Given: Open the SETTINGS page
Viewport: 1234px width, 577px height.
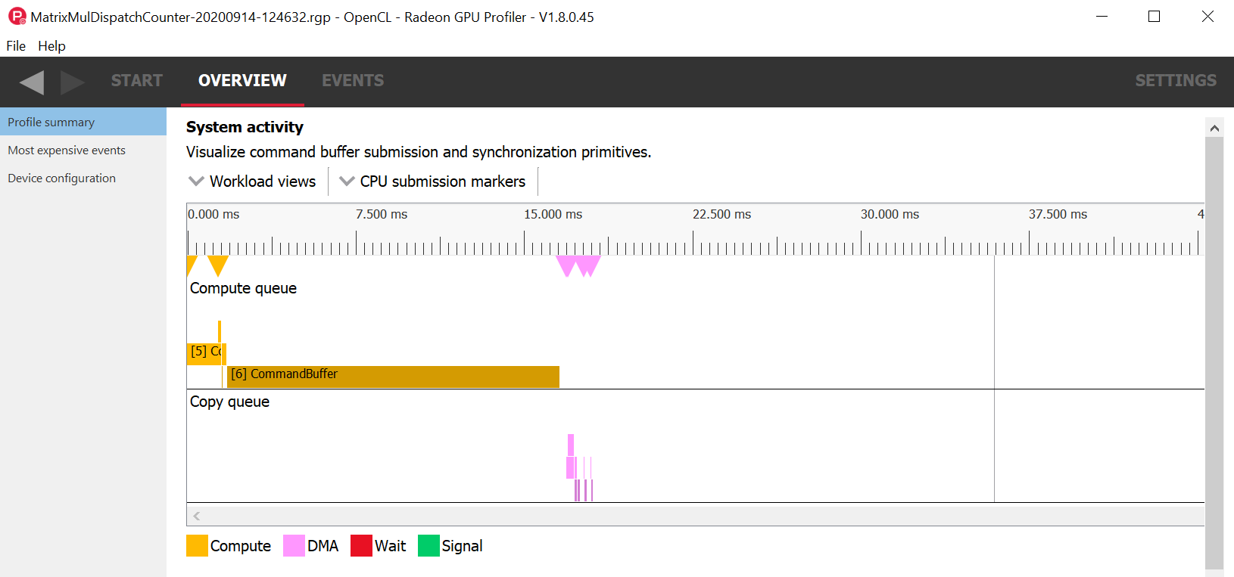Looking at the screenshot, I should (x=1175, y=81).
